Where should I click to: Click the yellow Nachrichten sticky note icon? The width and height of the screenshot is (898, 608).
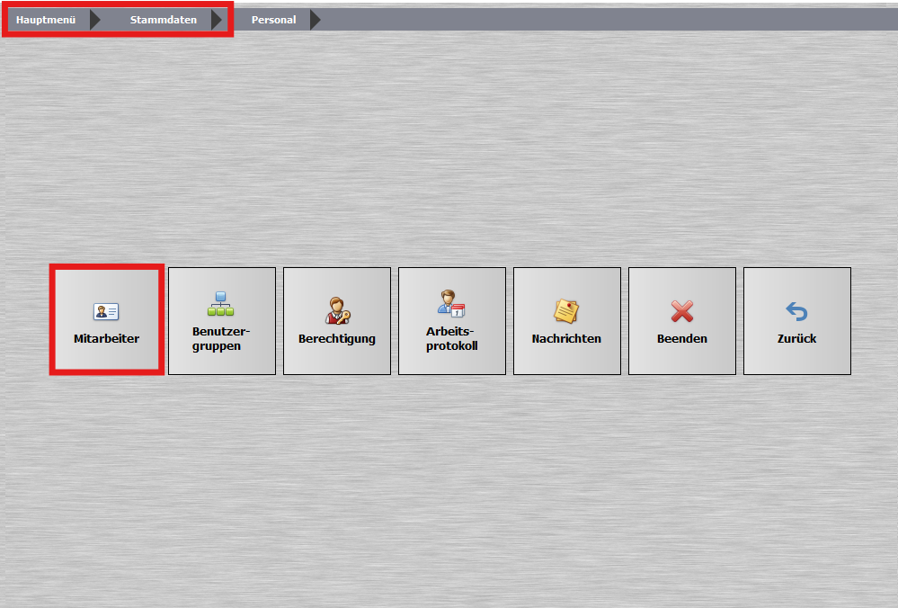[x=566, y=311]
